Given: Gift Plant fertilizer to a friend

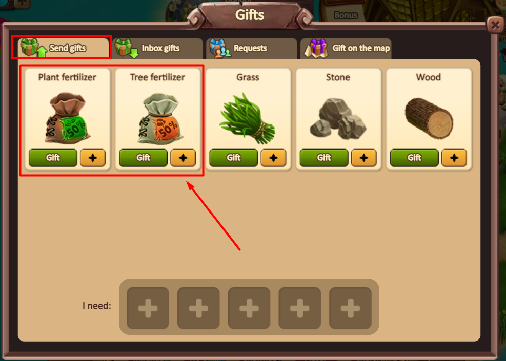Looking at the screenshot, I should coord(53,158).
